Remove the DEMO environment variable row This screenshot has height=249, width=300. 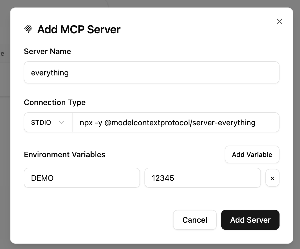coord(272,178)
